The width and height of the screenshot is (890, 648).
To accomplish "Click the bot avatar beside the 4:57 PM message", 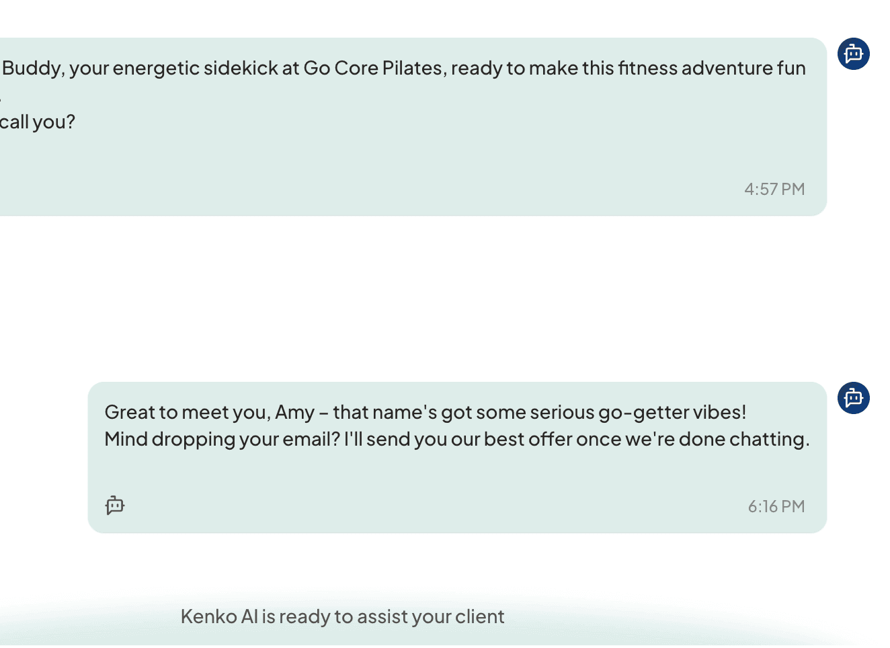I will (x=853, y=54).
